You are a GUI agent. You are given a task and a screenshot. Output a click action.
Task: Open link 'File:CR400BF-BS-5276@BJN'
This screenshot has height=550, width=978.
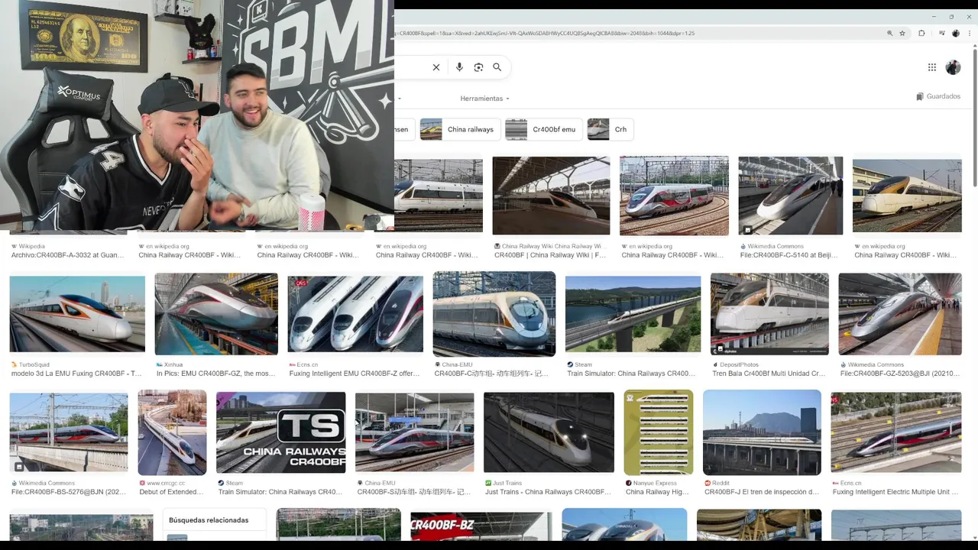(69, 492)
